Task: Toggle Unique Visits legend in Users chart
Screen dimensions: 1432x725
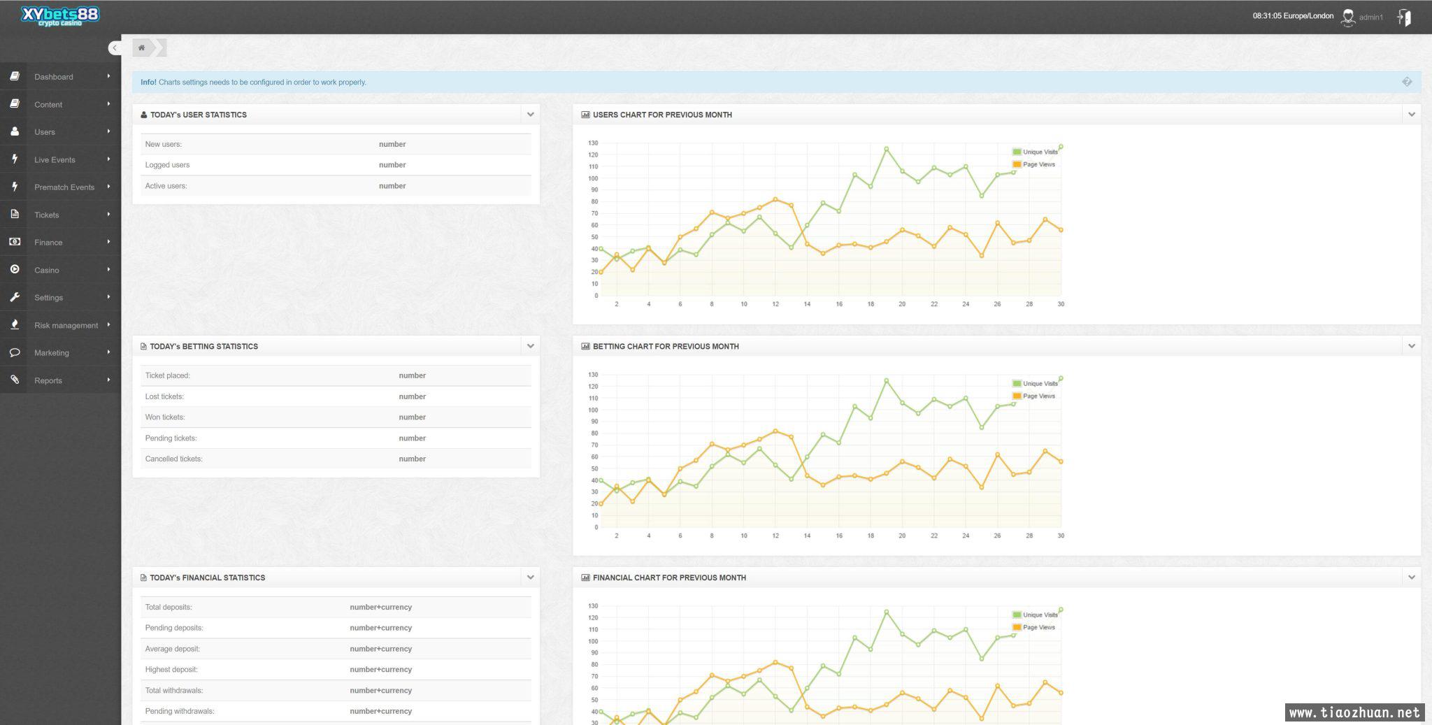Action: (1035, 152)
